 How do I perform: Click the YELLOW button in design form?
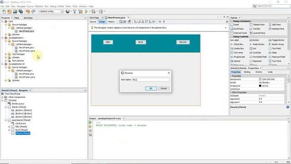(x=183, y=42)
